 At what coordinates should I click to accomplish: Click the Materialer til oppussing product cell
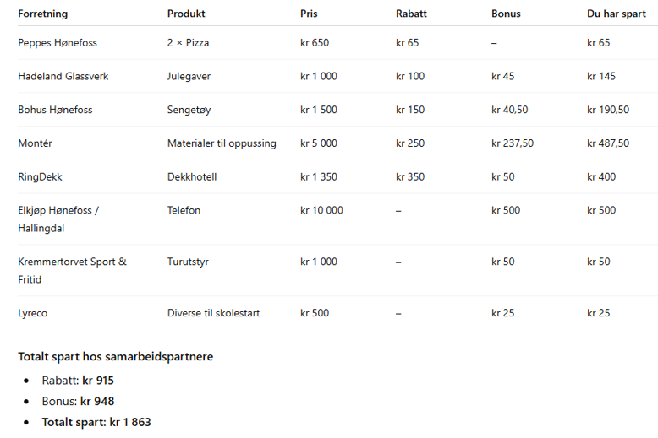pyautogui.click(x=222, y=143)
